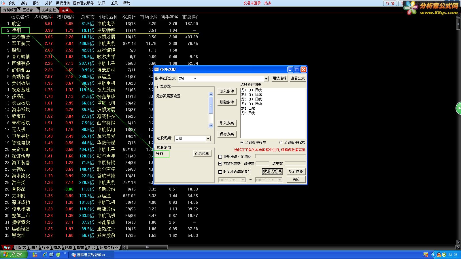Select the 军工航天 sector row

[x=100, y=43]
